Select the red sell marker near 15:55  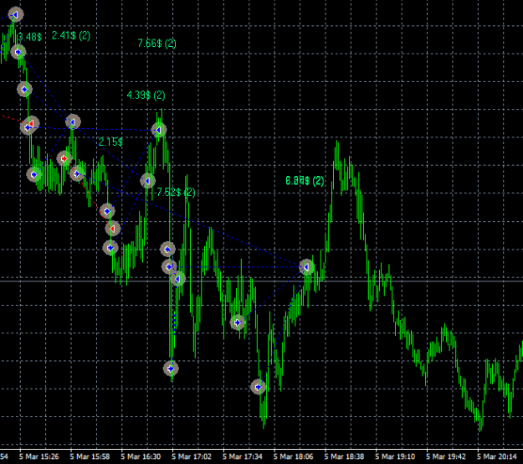coord(64,158)
